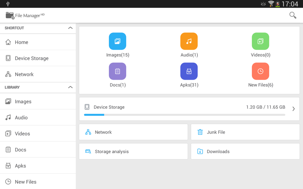Collapse the SHORTCUT section
The image size is (303, 189).
click(70, 28)
